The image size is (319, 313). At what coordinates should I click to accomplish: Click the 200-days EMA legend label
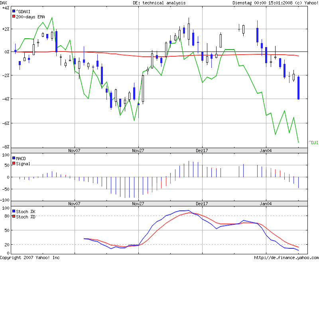pyautogui.click(x=31, y=17)
